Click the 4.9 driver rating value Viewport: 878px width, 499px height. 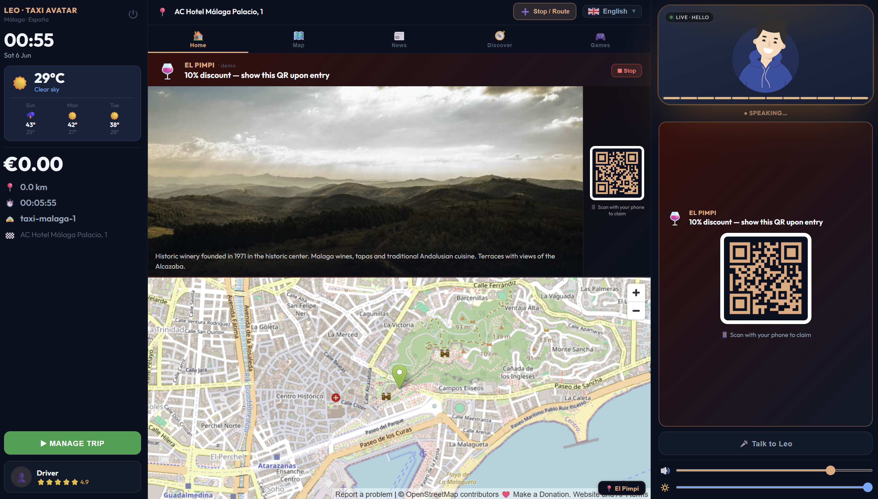click(84, 482)
